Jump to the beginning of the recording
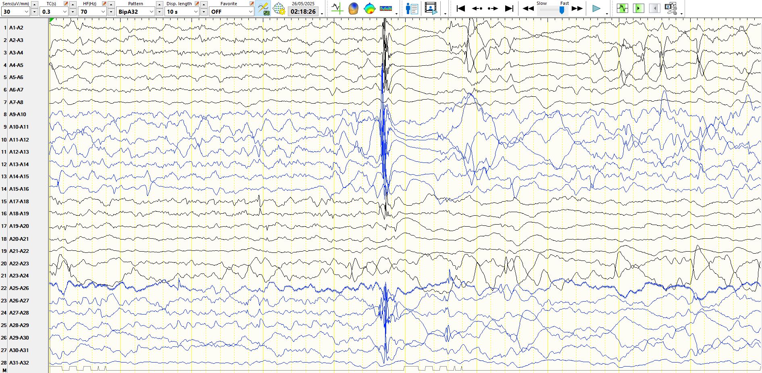 (461, 8)
